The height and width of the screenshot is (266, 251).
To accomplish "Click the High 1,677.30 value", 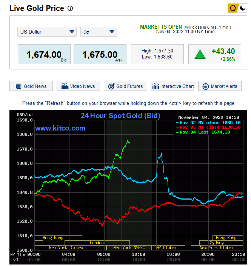I will pos(157,51).
